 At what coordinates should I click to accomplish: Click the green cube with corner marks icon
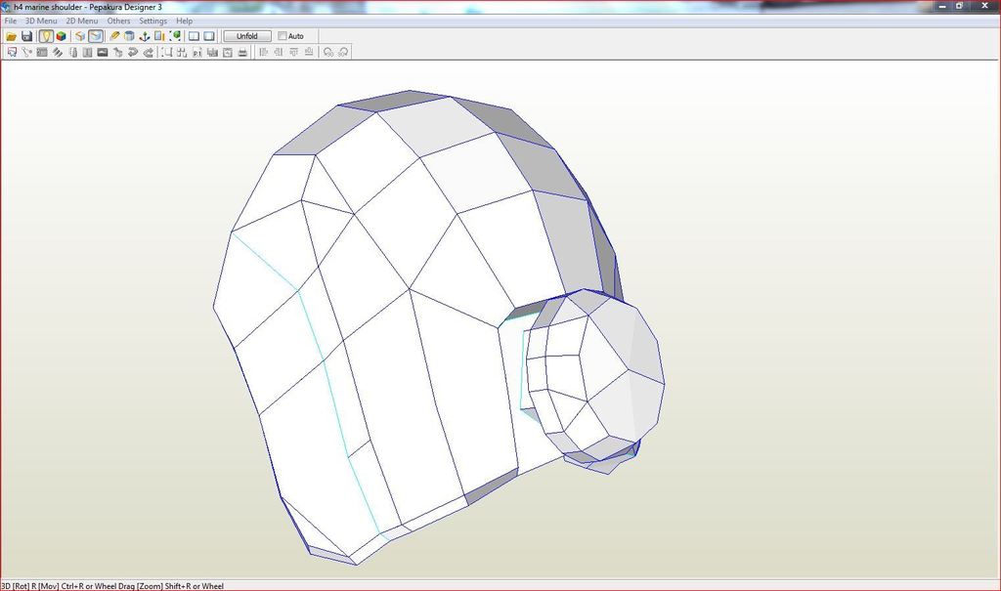[175, 36]
